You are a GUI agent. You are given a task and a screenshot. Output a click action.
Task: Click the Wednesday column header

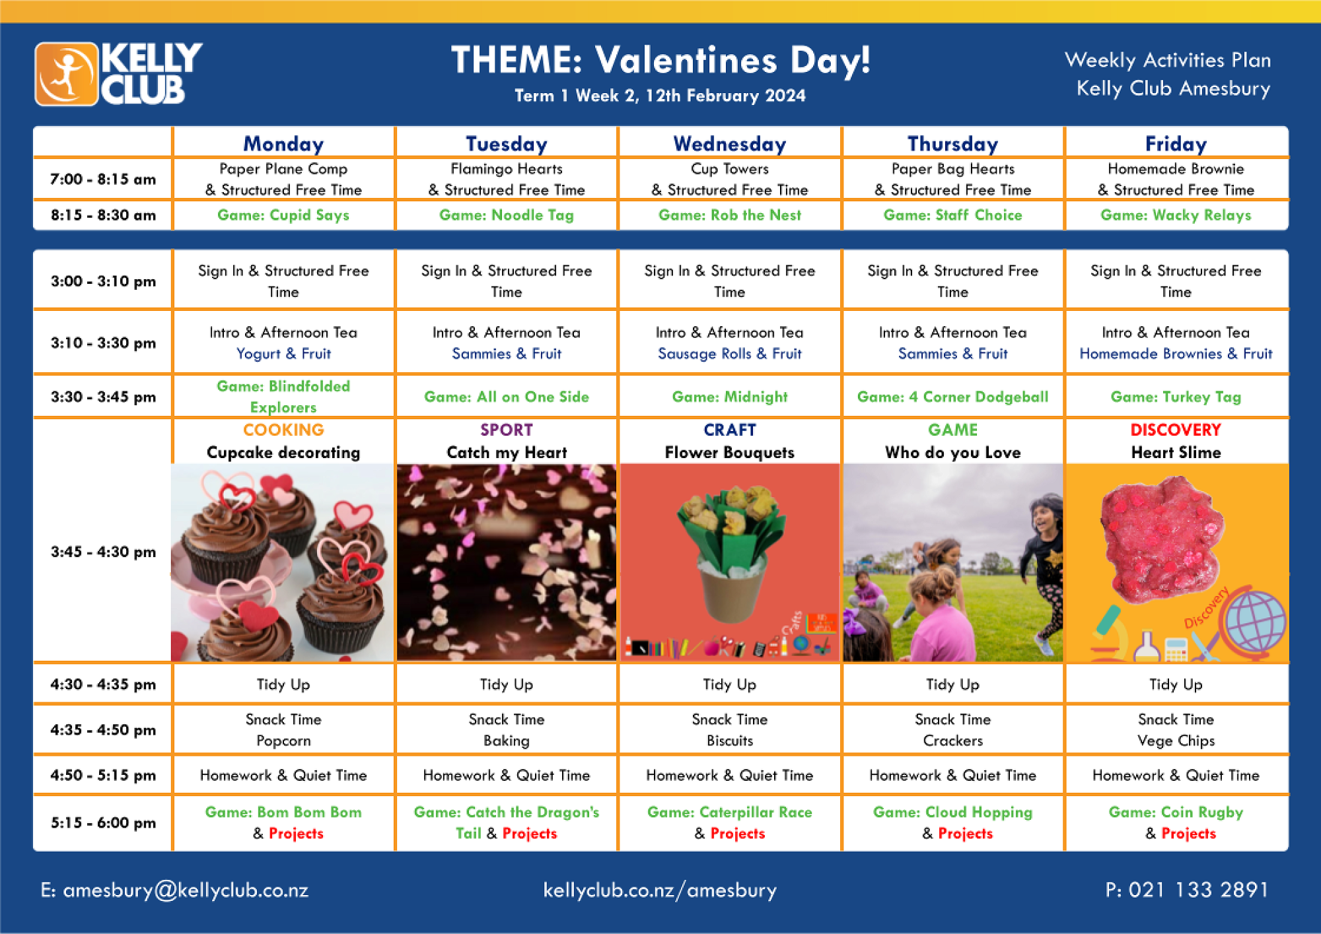[730, 144]
